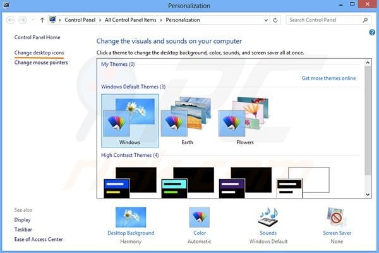
Task: Click the Forward navigation arrow
Action: [x=23, y=20]
